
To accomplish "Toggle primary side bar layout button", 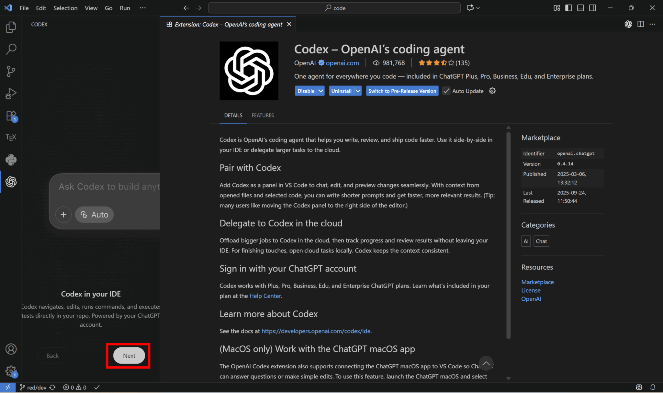I will click(x=568, y=8).
